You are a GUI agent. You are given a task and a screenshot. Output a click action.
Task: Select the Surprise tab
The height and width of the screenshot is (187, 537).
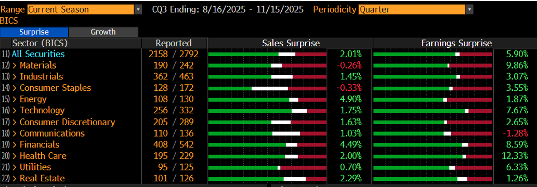click(x=34, y=32)
